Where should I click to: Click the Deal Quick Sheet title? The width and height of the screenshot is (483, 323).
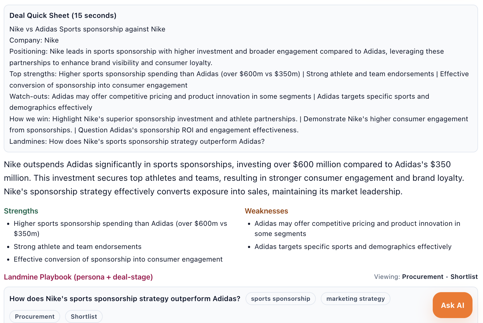pos(63,15)
